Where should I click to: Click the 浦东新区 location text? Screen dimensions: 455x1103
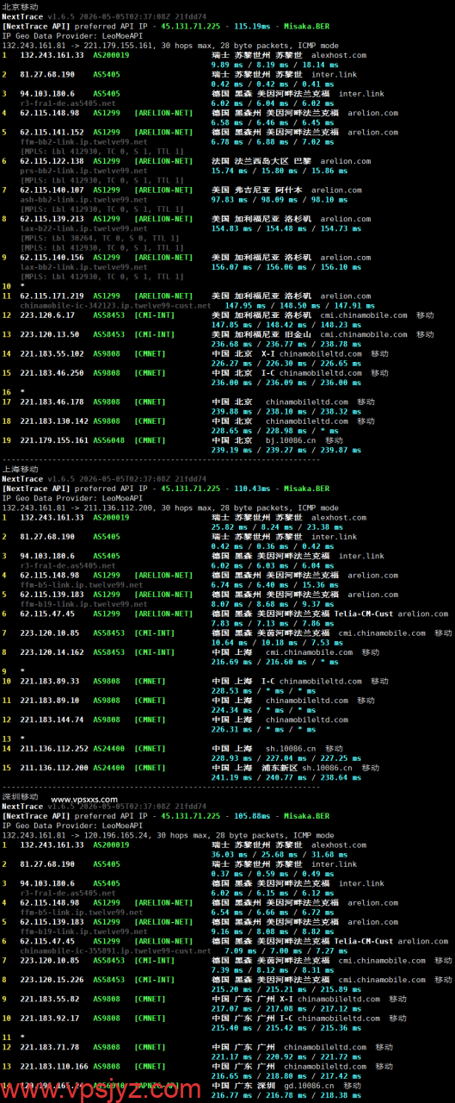280,768
